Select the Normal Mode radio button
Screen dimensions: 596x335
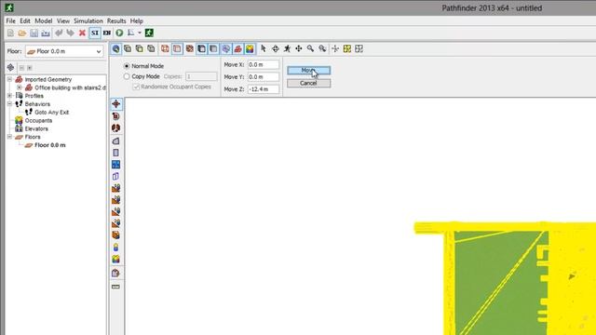pos(127,66)
